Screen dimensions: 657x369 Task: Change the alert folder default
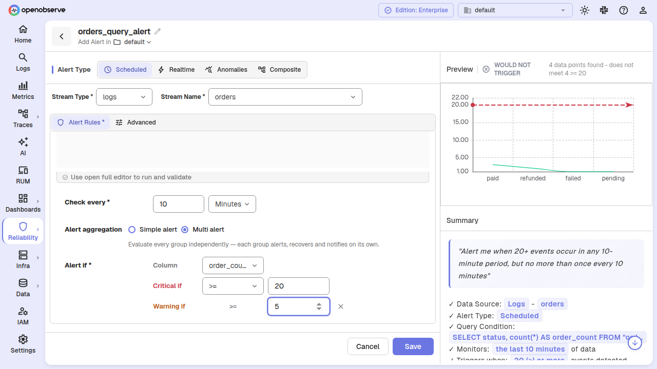132,42
